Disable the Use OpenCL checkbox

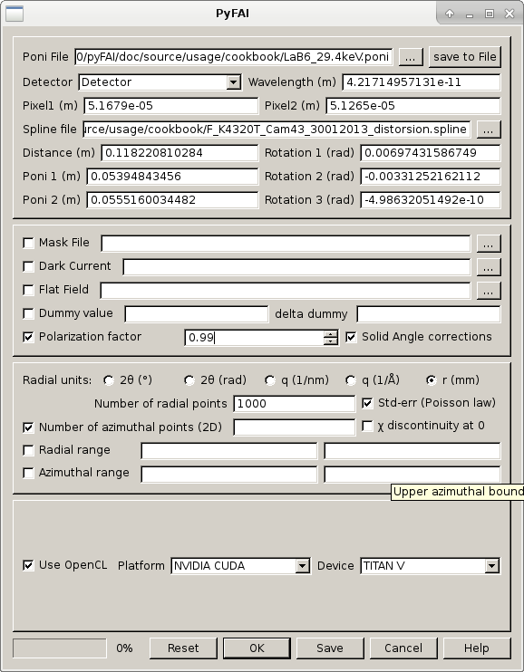28,566
